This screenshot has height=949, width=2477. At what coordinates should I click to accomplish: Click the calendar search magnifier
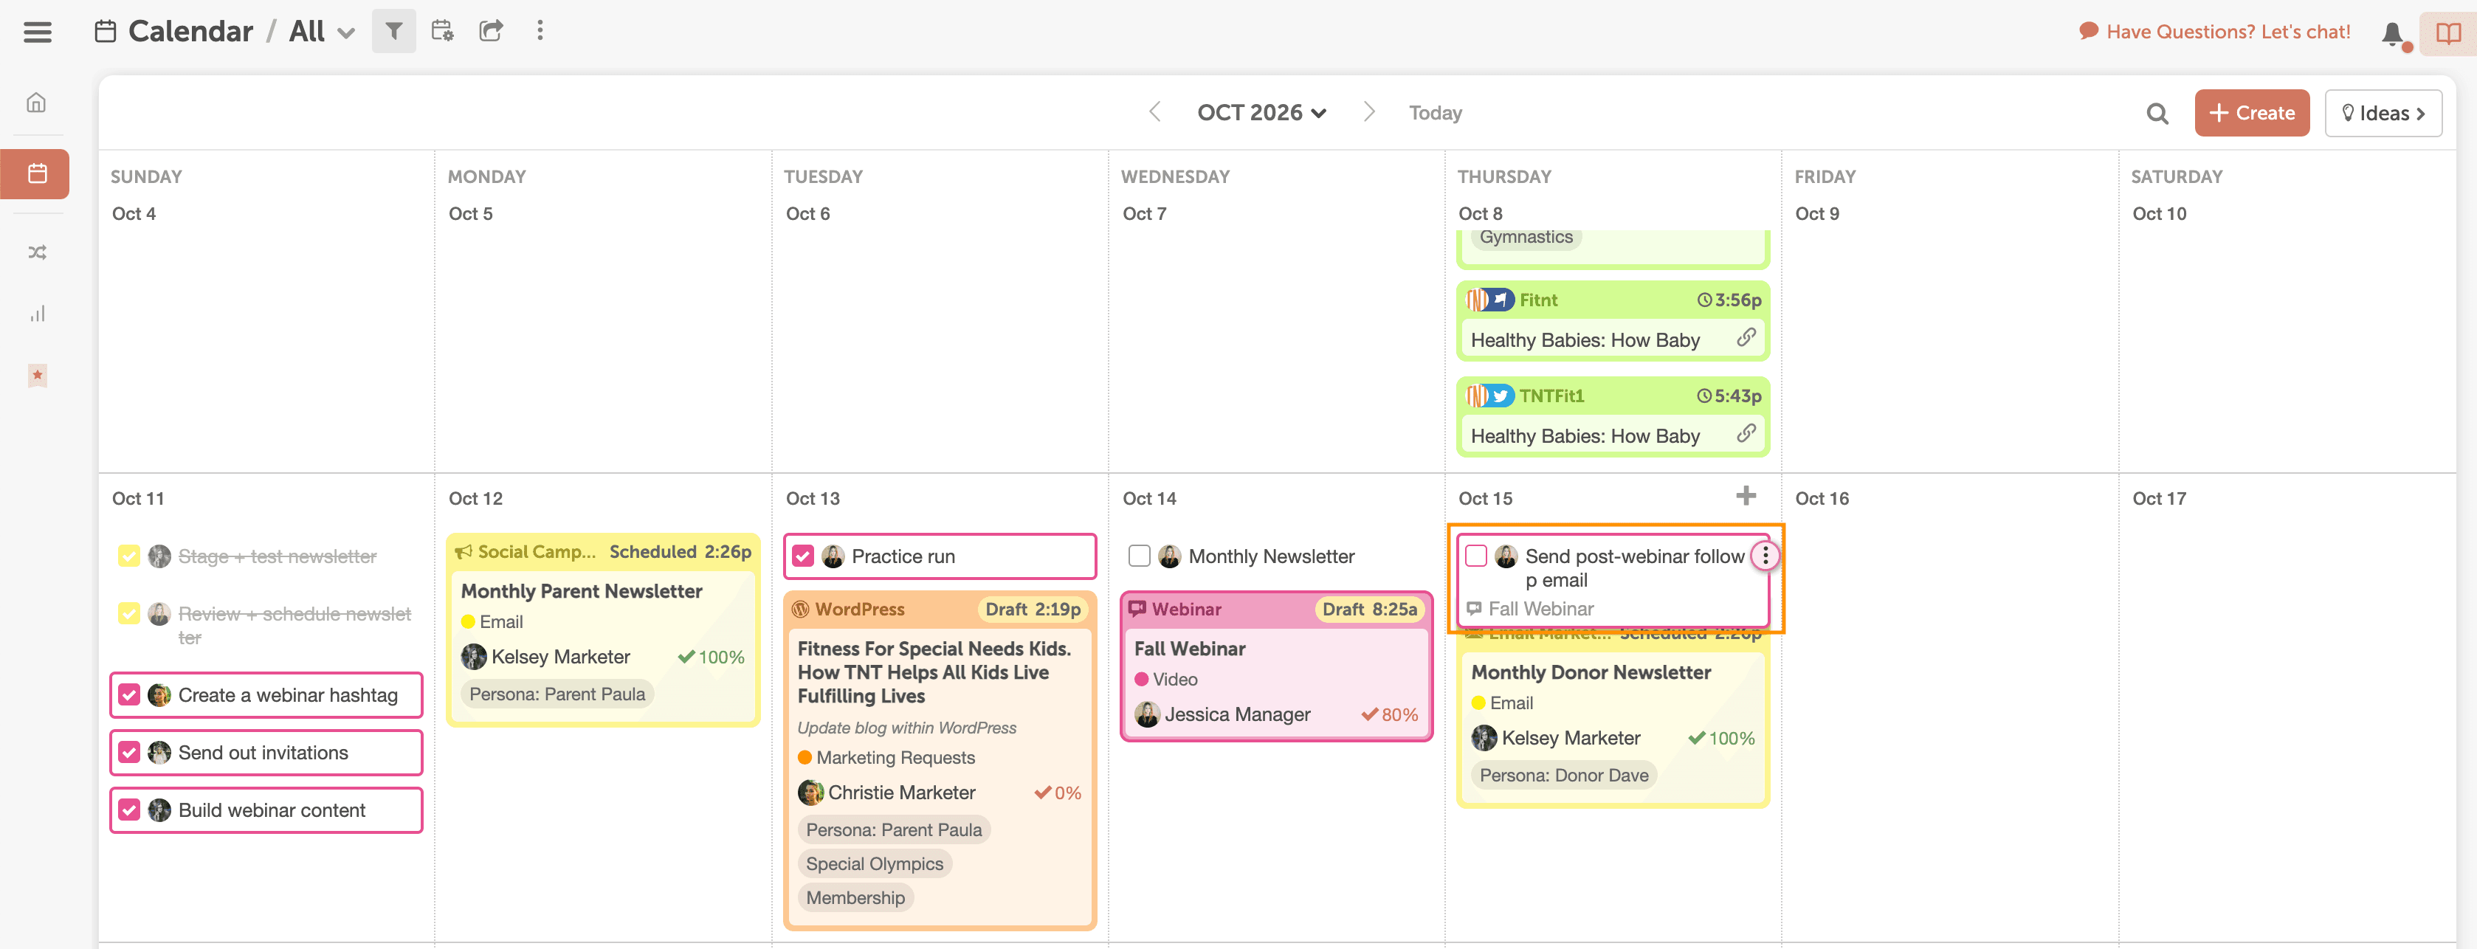coord(2157,114)
